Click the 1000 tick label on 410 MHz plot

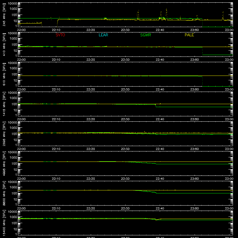pos(13,39)
